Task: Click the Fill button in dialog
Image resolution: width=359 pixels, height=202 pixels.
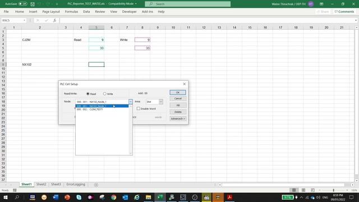Action: pyautogui.click(x=178, y=105)
